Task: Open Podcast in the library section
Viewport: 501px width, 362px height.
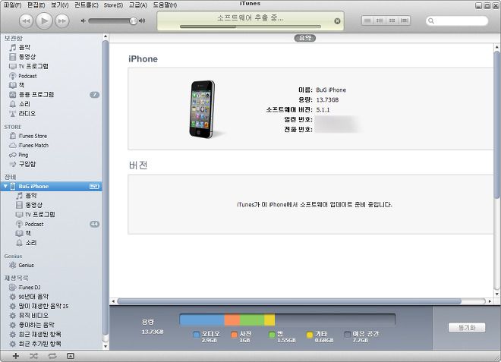Action: pos(51,76)
